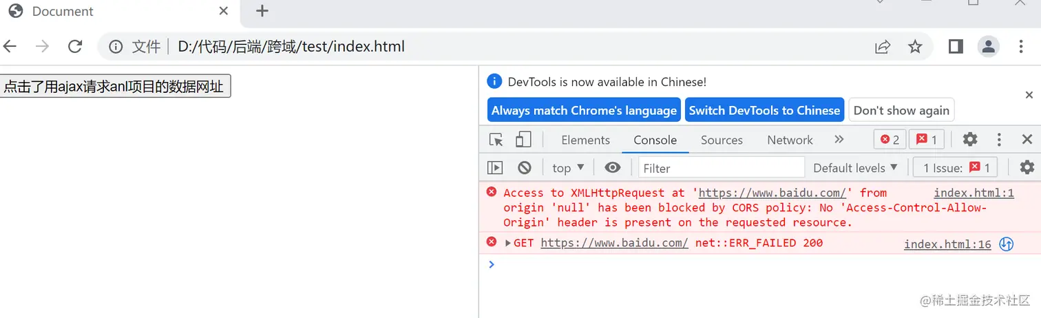Open DevTools settings gear

coord(969,140)
